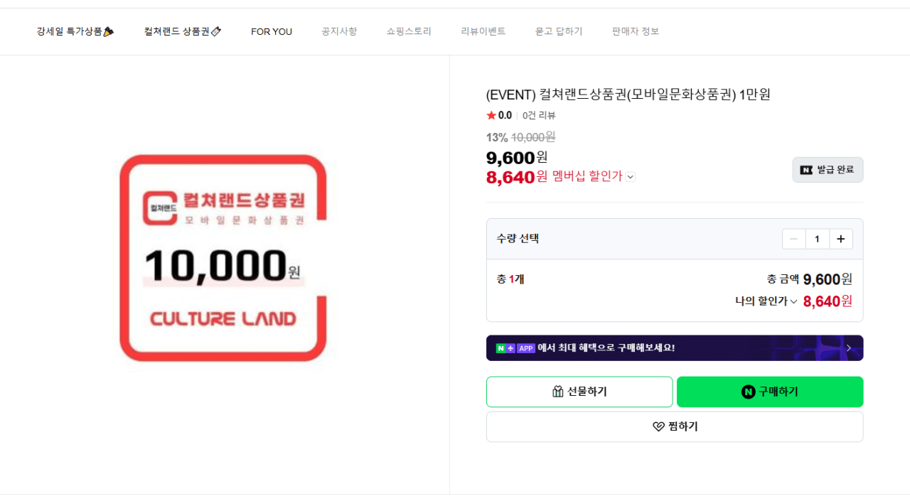Click the quantity input showing 1
Viewport: 910px width, 501px height.
coord(817,239)
